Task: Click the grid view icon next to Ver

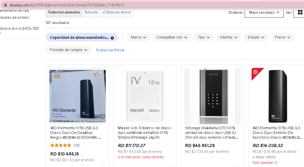Action: point(300,12)
